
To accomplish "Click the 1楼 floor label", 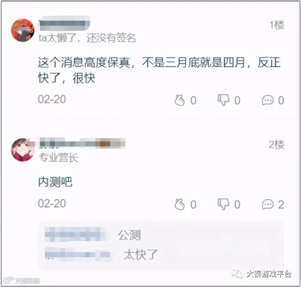I will coord(277,25).
